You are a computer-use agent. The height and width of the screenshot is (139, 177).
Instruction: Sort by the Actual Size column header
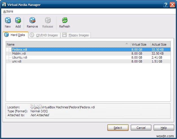click(x=161, y=44)
